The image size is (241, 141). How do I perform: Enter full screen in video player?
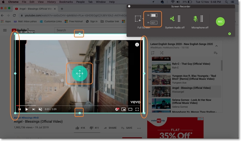[137, 109]
